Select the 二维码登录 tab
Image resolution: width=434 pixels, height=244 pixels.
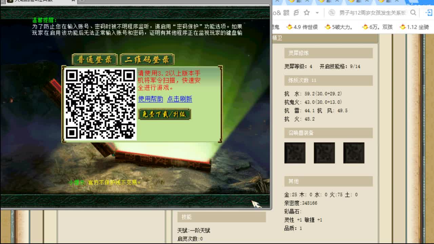coord(147,60)
